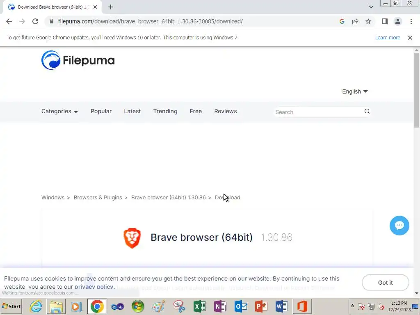Click the search magnifier icon

[367, 111]
